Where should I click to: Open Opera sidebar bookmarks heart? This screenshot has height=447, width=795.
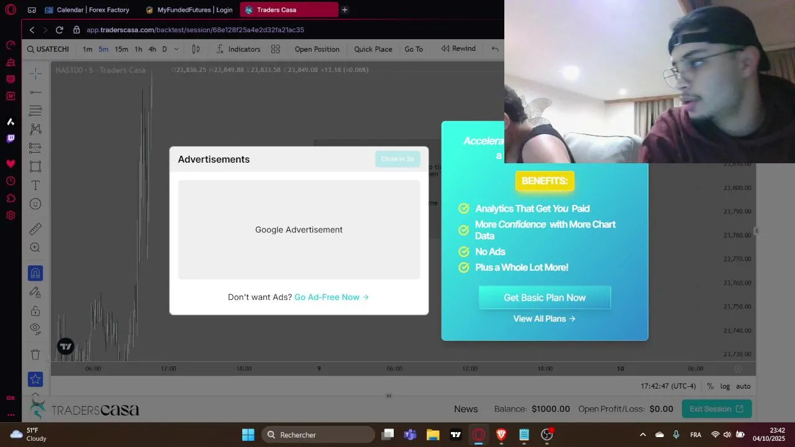pos(11,164)
